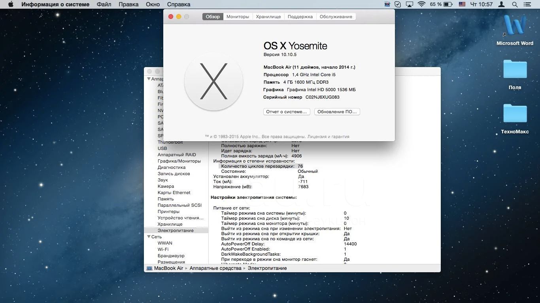540x303 pixels.
Task: Open the battery 65 % status menu
Action: 441,4
